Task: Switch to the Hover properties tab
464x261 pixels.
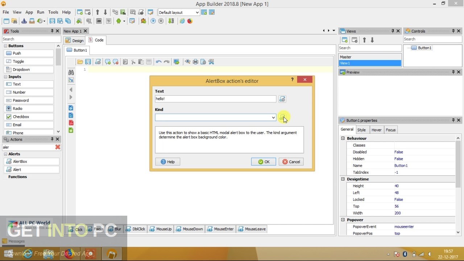Action: [376, 130]
